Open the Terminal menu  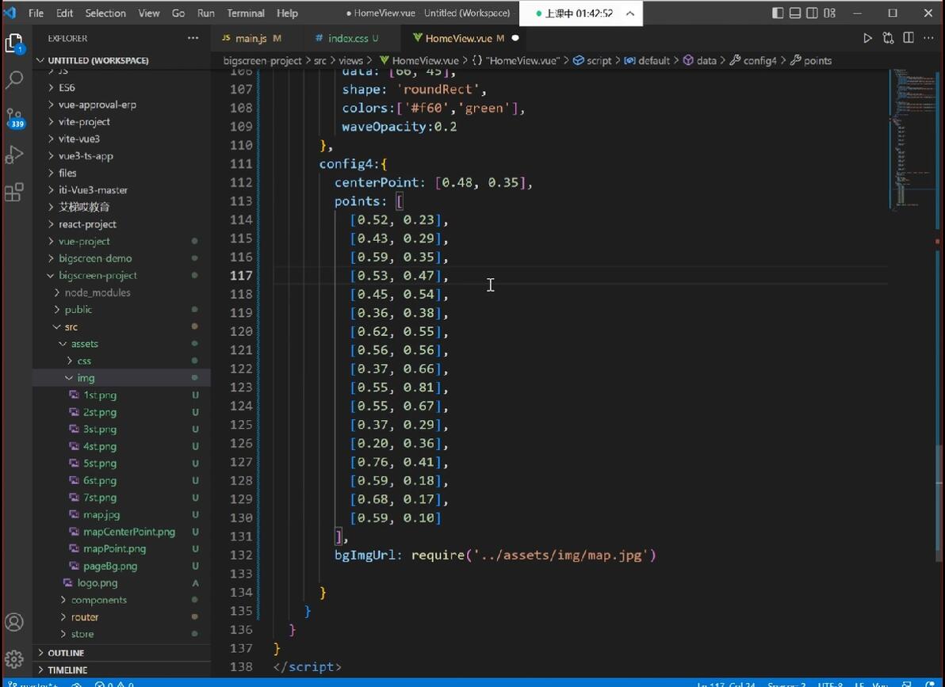[x=246, y=13]
